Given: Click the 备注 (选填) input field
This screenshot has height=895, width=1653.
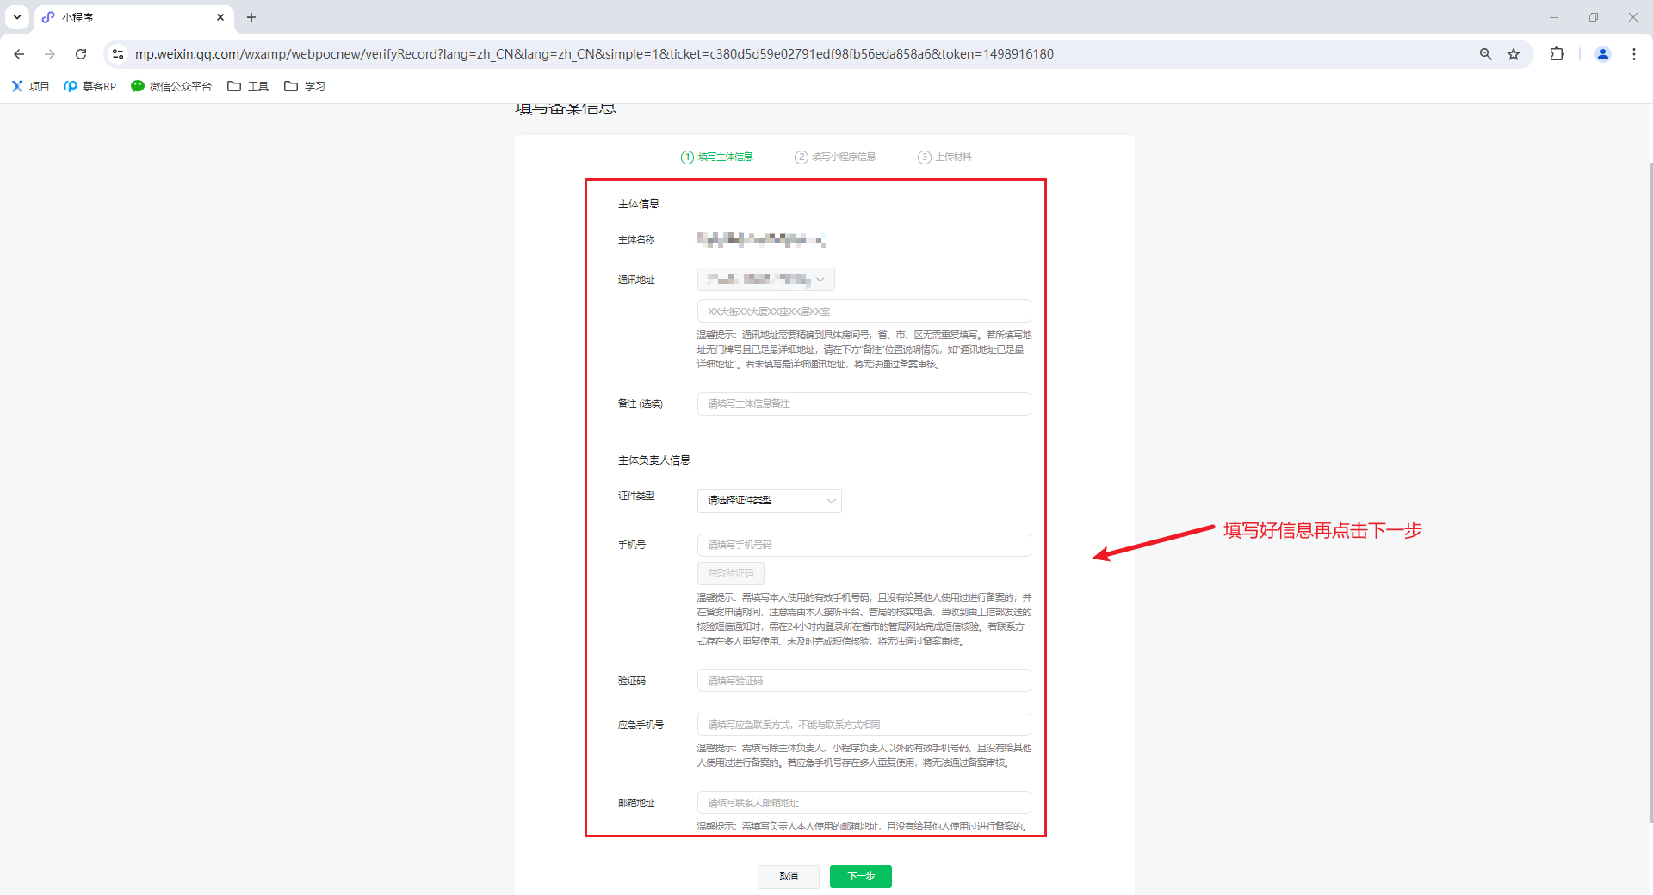Looking at the screenshot, I should [864, 404].
